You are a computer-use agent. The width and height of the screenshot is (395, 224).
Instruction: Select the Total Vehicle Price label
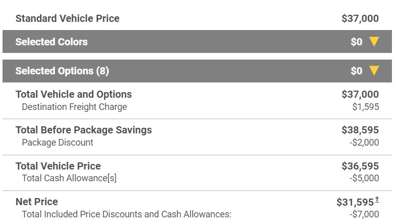[58, 166]
